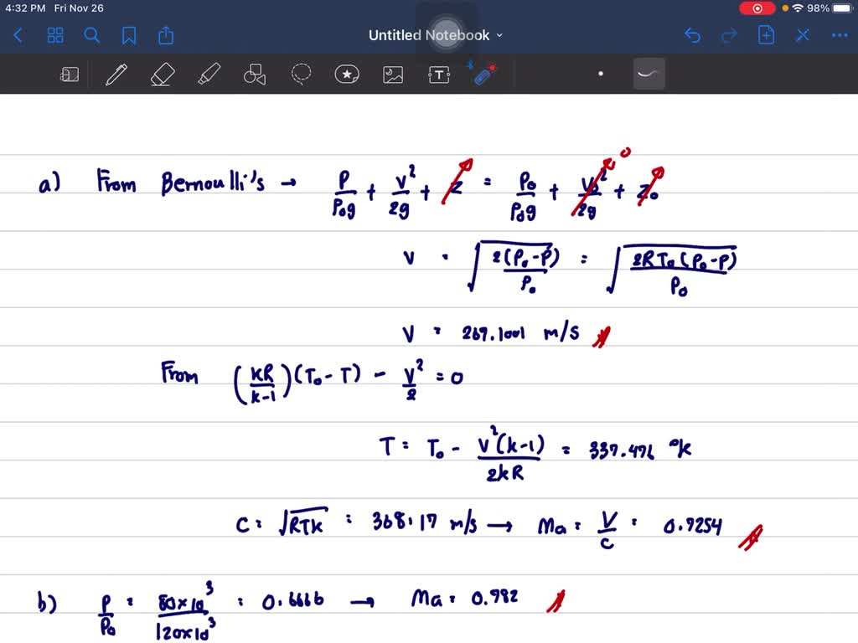Redo the last undone stroke
Viewport: 858px width, 643px height.
pyautogui.click(x=729, y=35)
